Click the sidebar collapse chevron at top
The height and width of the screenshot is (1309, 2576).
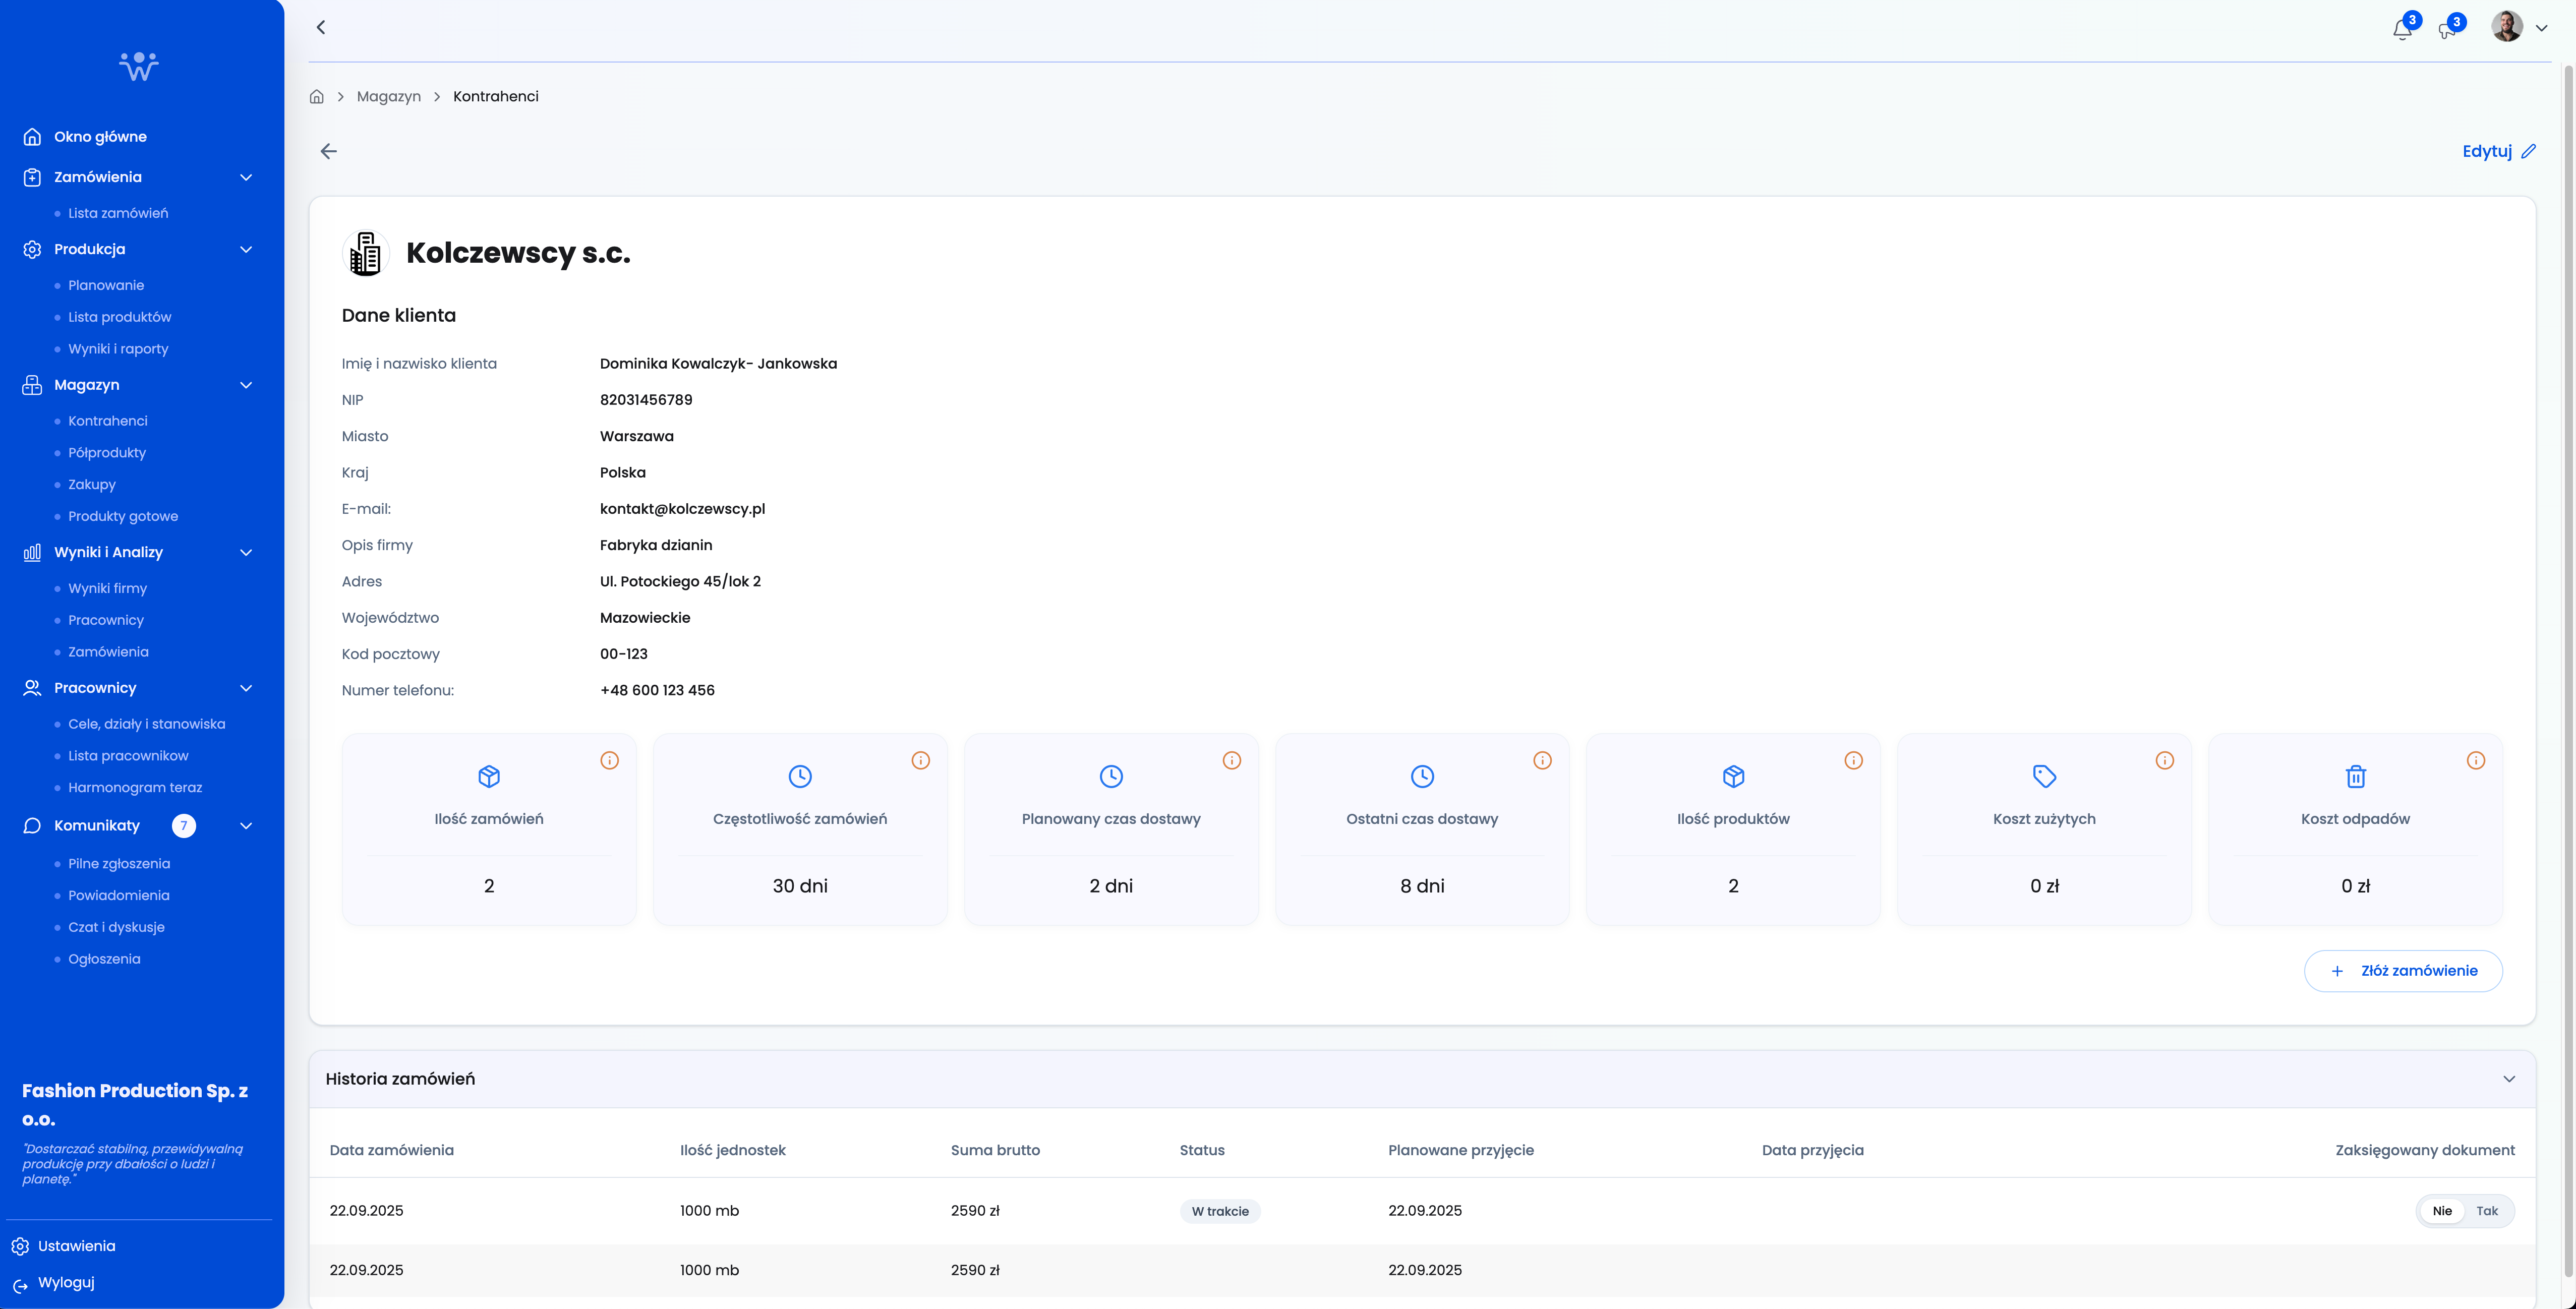(321, 27)
